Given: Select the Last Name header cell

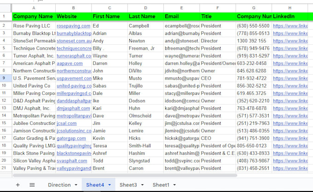Looking at the screenshot, I should (x=145, y=17).
